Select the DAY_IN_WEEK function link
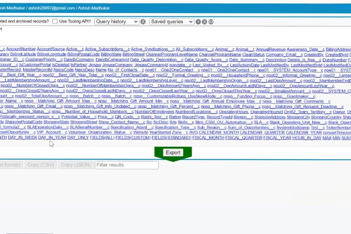This screenshot has width=351, height=234. (x=23, y=138)
